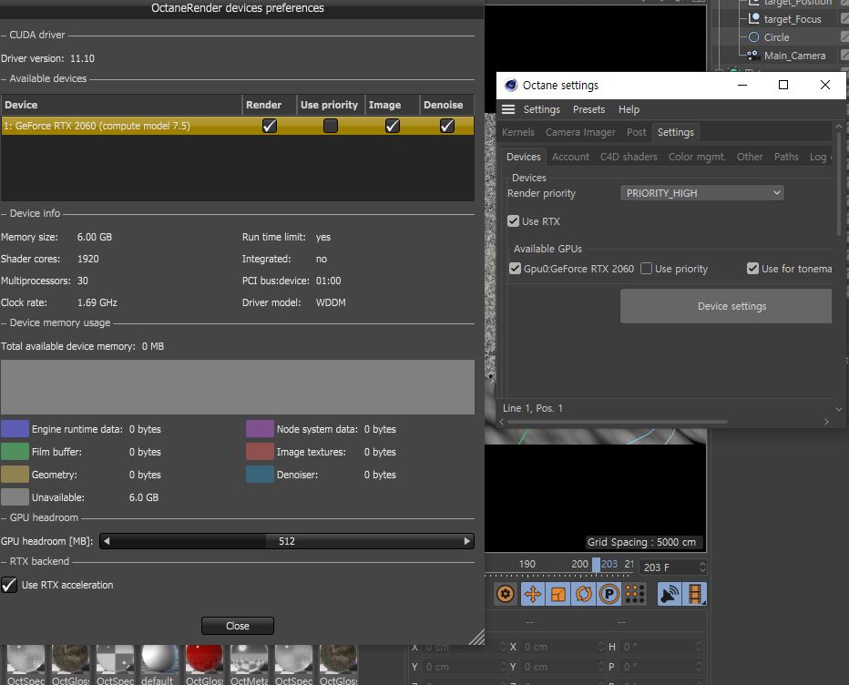
Task: Click the orange gear keyframe selection icon
Action: click(x=506, y=594)
